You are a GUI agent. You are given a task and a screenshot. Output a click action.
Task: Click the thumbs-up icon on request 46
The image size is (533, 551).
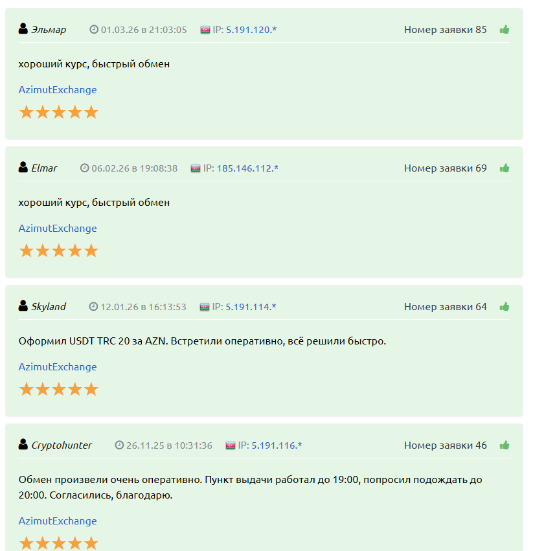[505, 445]
